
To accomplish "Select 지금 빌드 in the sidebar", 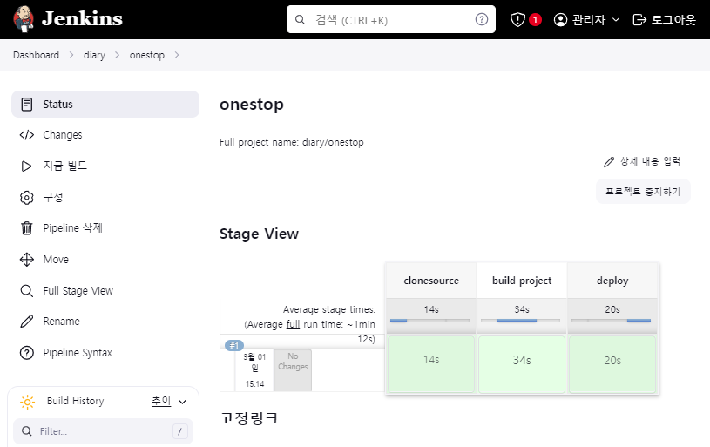I will 105,166.
